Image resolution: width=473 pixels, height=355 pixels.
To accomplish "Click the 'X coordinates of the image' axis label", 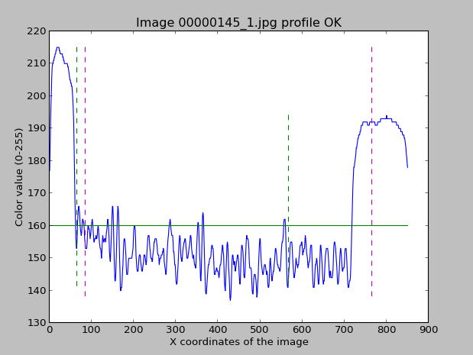I will point(239,342).
